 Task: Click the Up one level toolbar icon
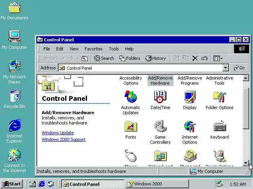click(85, 58)
